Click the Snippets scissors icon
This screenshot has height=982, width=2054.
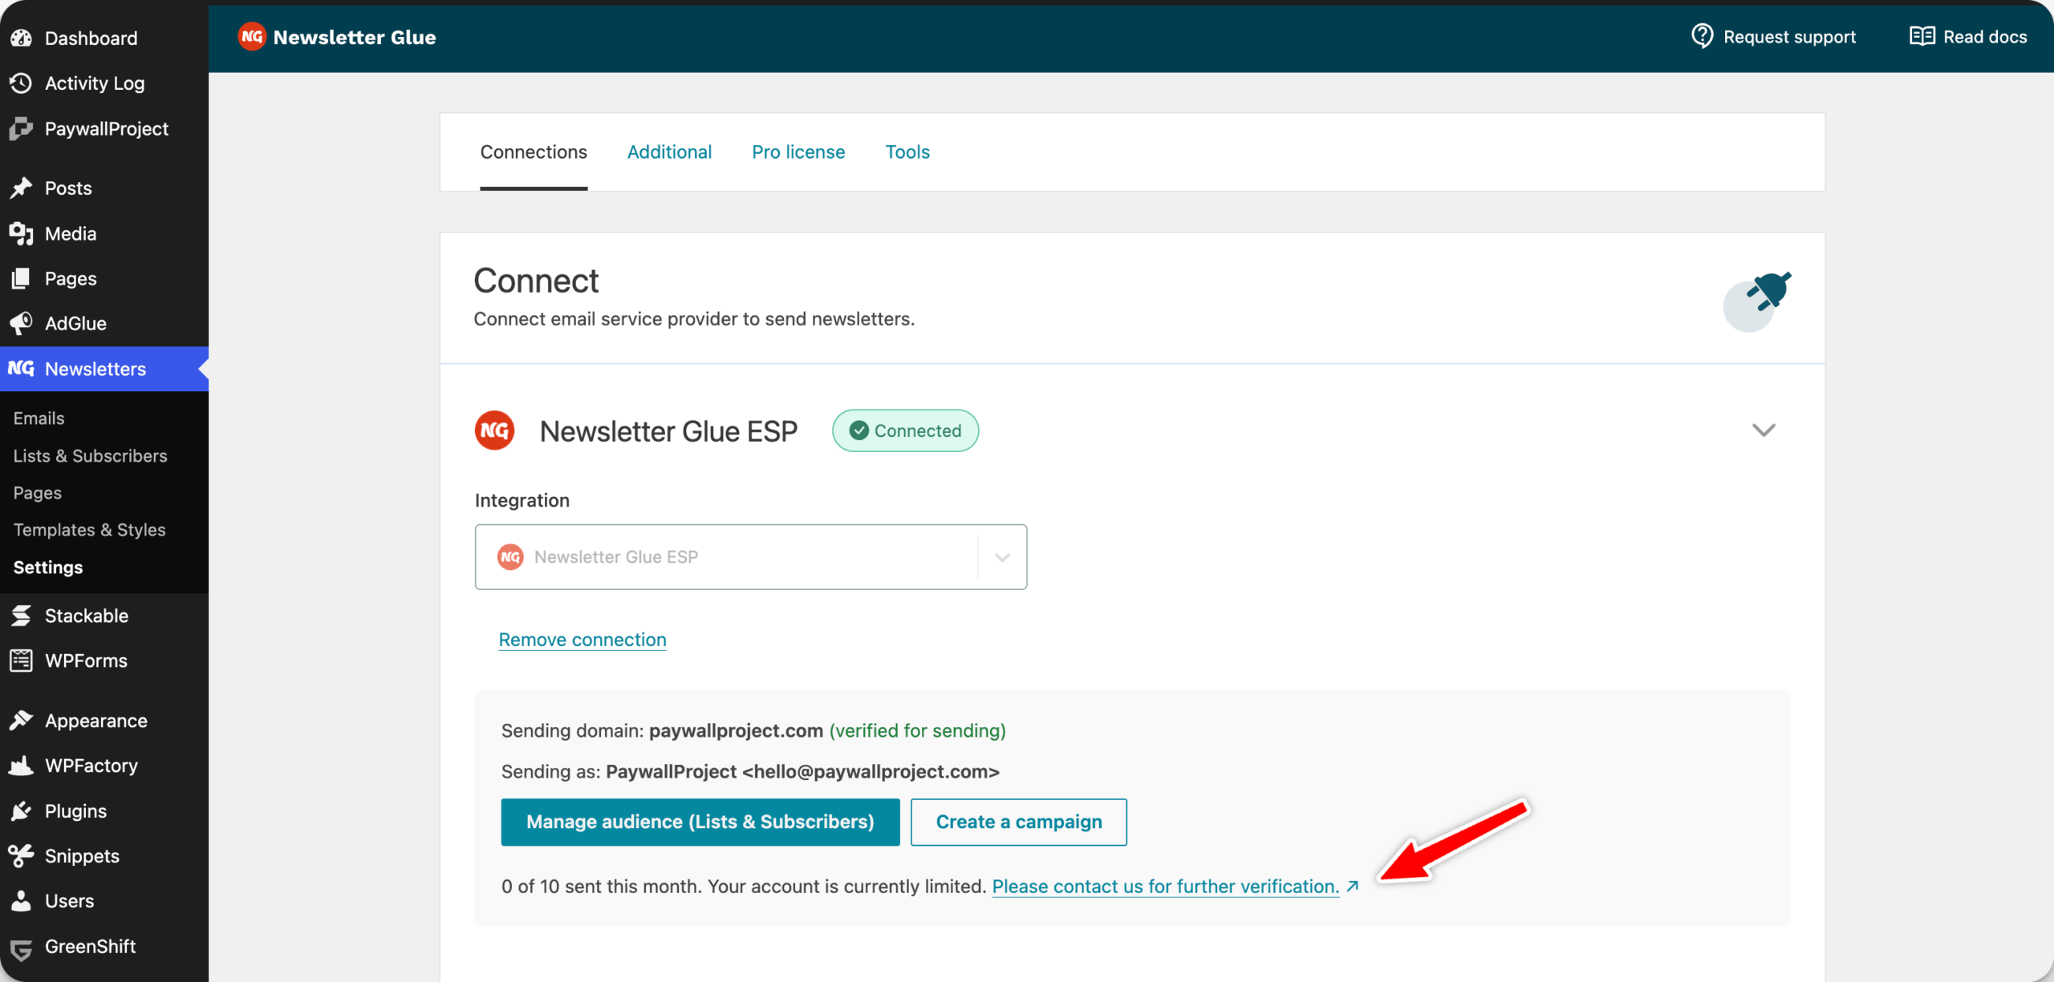click(22, 855)
